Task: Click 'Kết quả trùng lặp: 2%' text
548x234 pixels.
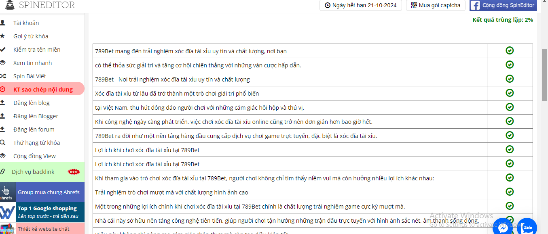Action: [x=503, y=20]
